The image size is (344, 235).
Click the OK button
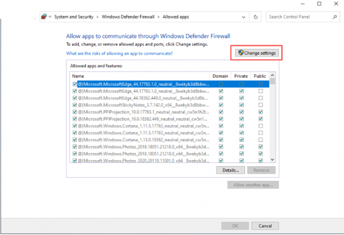235,226
